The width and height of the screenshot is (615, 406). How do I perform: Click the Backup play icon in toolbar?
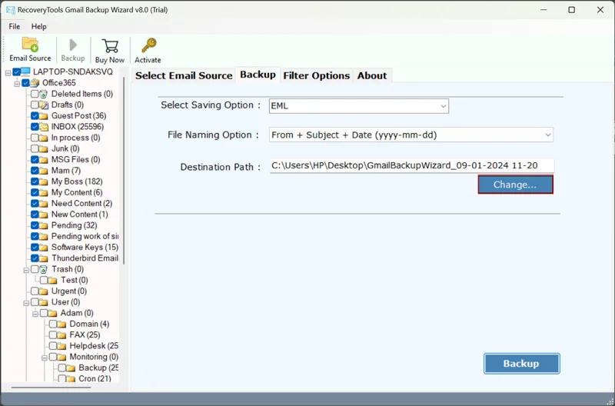point(73,45)
